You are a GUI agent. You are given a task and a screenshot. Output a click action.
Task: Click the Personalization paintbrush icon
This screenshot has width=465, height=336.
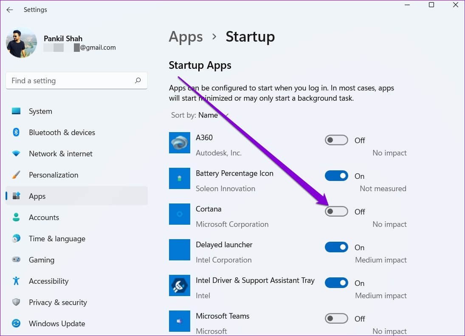[16, 175]
